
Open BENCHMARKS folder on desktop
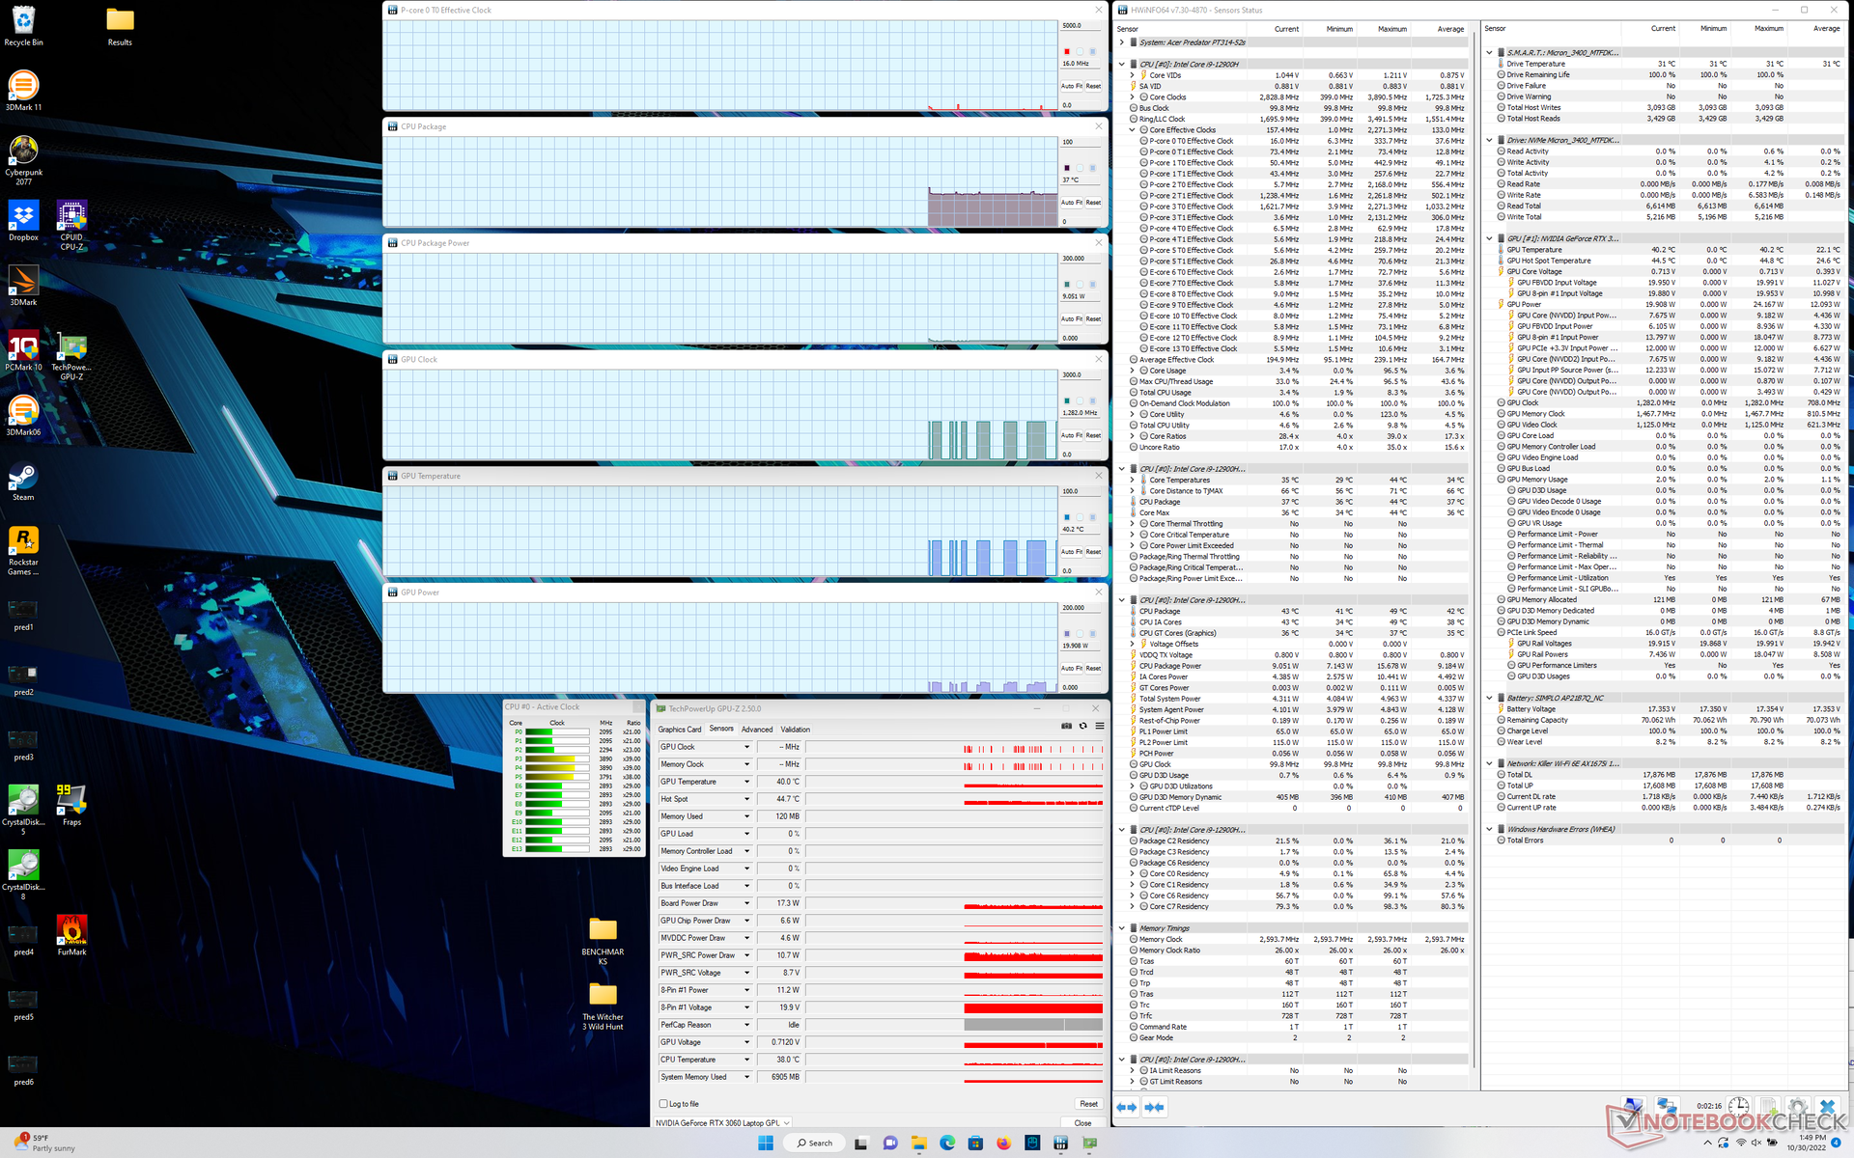pyautogui.click(x=603, y=941)
